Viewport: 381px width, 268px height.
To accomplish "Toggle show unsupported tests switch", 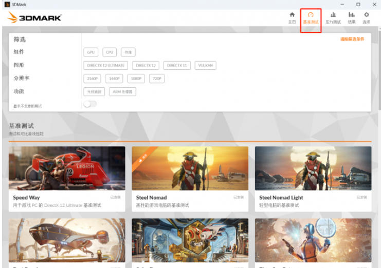I will (x=90, y=104).
